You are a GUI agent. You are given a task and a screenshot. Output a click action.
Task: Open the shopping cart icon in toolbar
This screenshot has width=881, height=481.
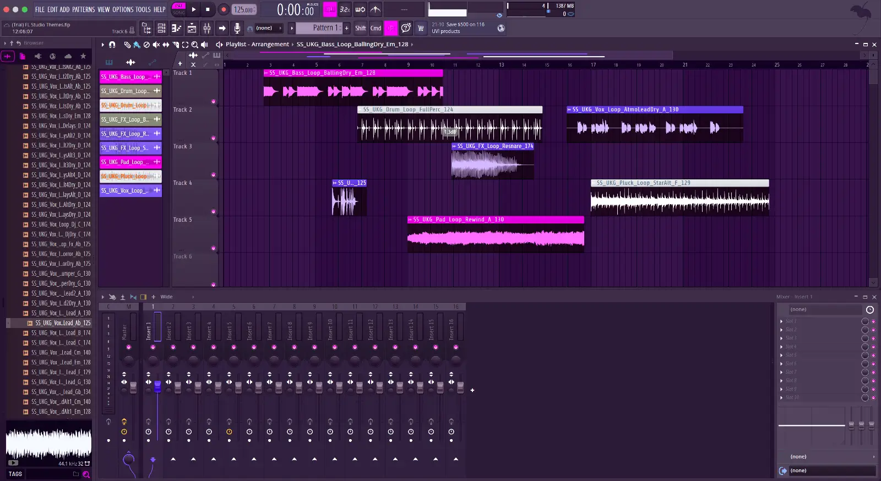pos(421,28)
